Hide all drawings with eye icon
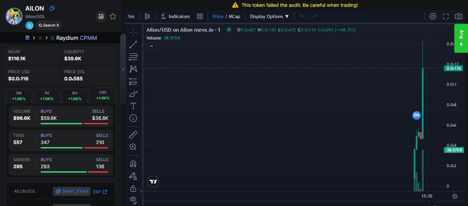The width and height of the screenshot is (468, 206). (133, 200)
